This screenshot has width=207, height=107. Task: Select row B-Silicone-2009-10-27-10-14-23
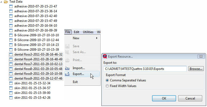[34, 45]
